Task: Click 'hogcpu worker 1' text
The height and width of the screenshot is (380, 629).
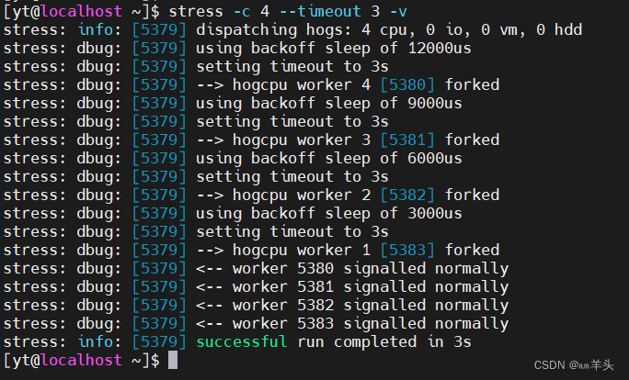Action: tap(302, 251)
